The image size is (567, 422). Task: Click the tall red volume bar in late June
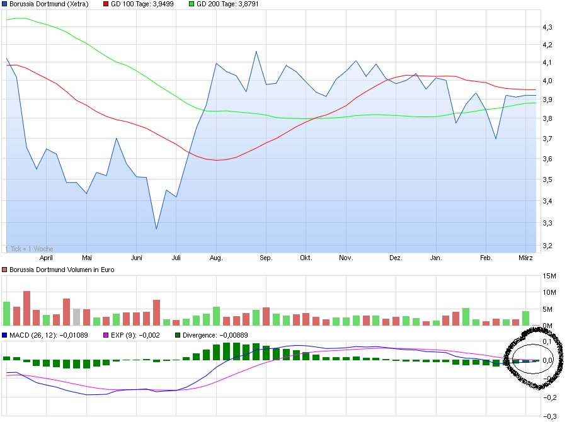tap(157, 313)
